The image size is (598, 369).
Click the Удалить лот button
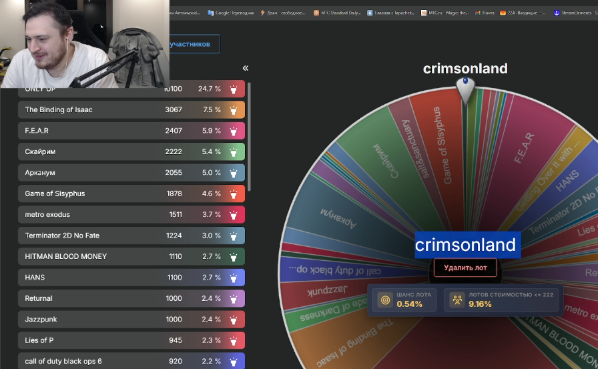click(465, 268)
